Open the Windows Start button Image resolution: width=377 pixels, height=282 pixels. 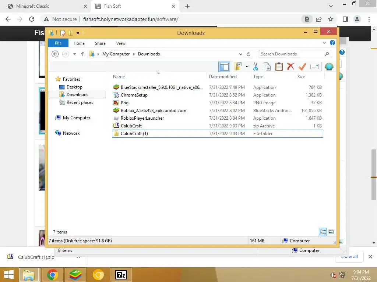click(9, 275)
